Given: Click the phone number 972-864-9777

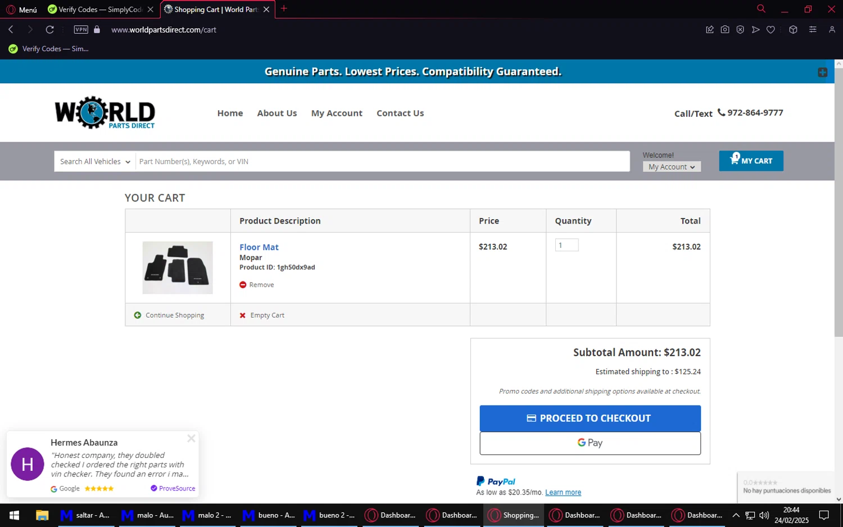Looking at the screenshot, I should coord(755,112).
